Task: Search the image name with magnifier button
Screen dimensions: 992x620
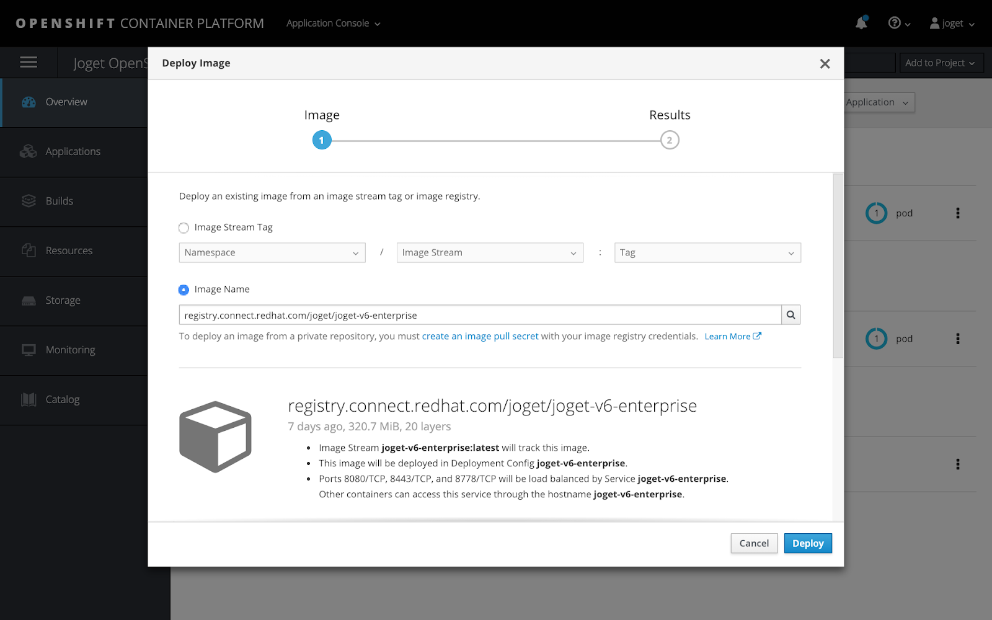Action: click(x=790, y=315)
